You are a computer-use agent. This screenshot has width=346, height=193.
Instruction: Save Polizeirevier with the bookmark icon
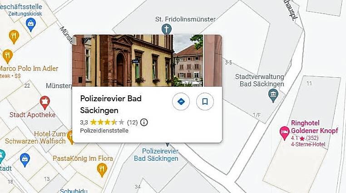[x=205, y=101]
